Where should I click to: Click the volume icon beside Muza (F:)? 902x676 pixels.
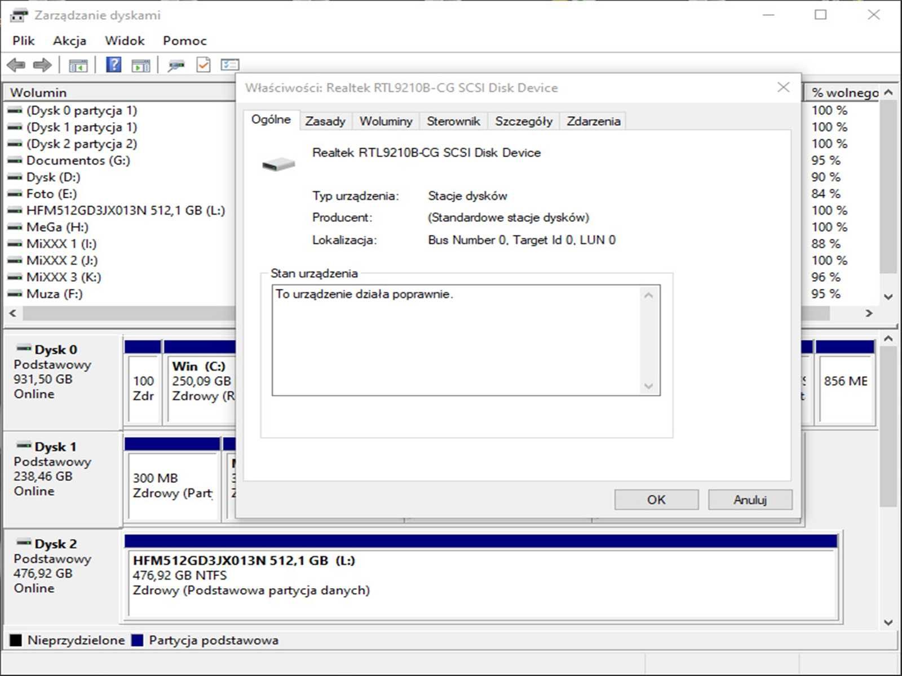pos(15,293)
